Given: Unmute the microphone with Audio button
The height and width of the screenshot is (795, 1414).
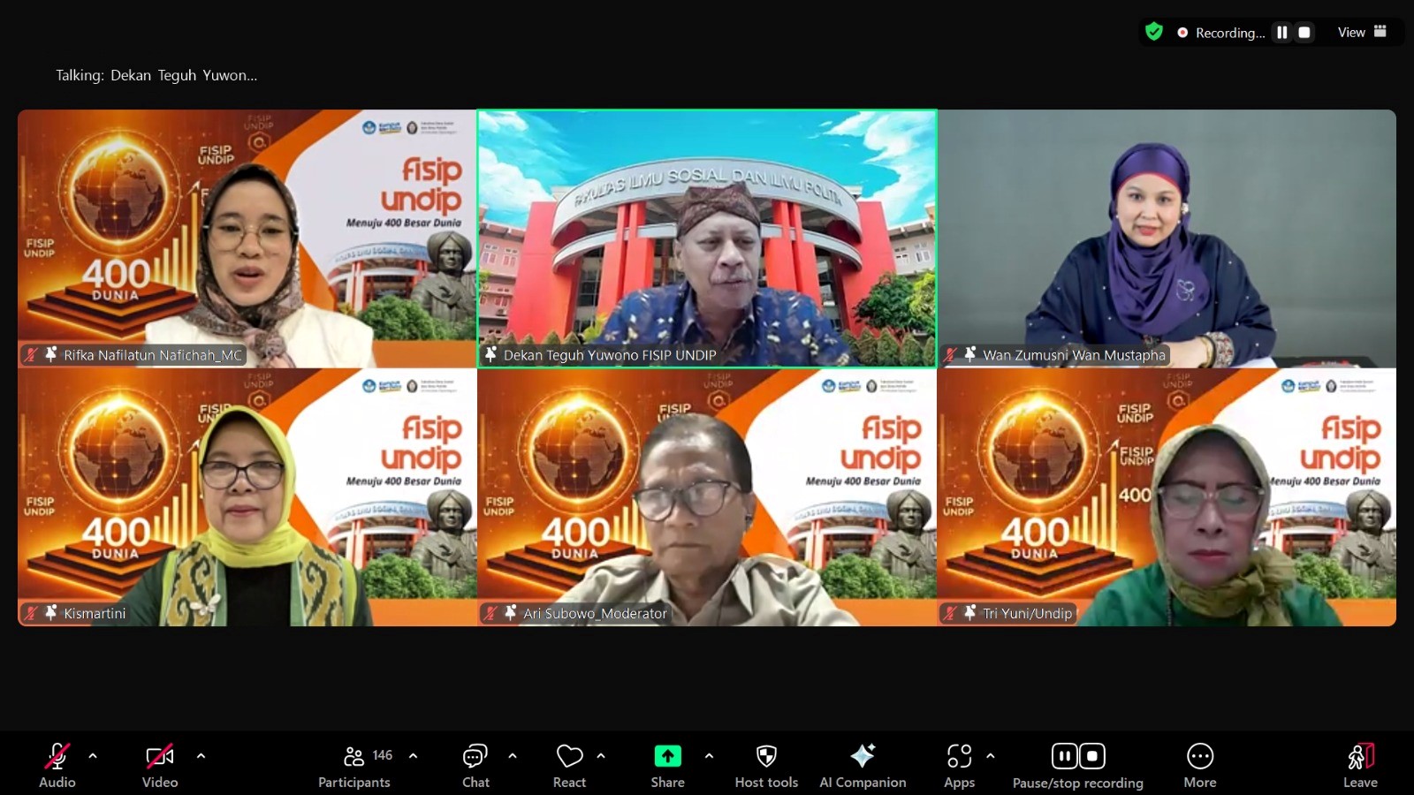Looking at the screenshot, I should click(x=57, y=766).
